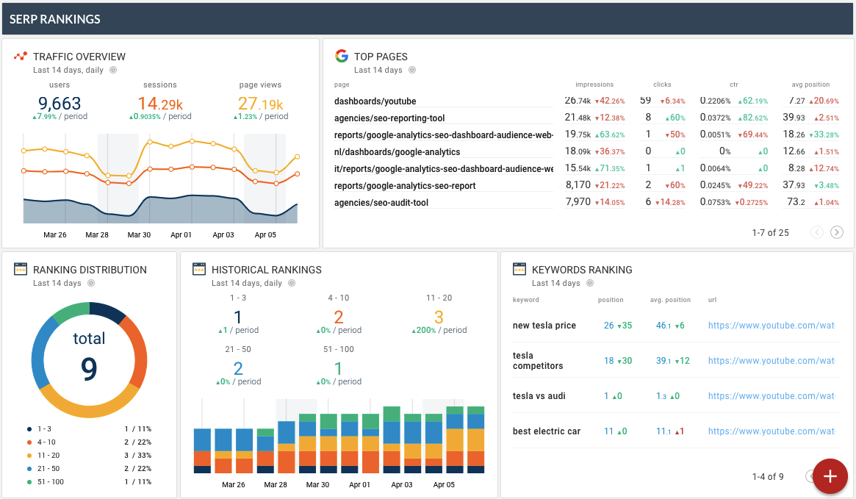Sort Top Pages by impressions column
The image size is (856, 499).
[594, 85]
